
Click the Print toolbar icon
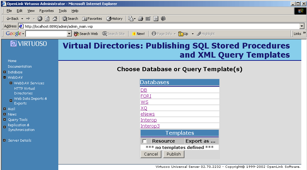pyautogui.click(x=141, y=19)
